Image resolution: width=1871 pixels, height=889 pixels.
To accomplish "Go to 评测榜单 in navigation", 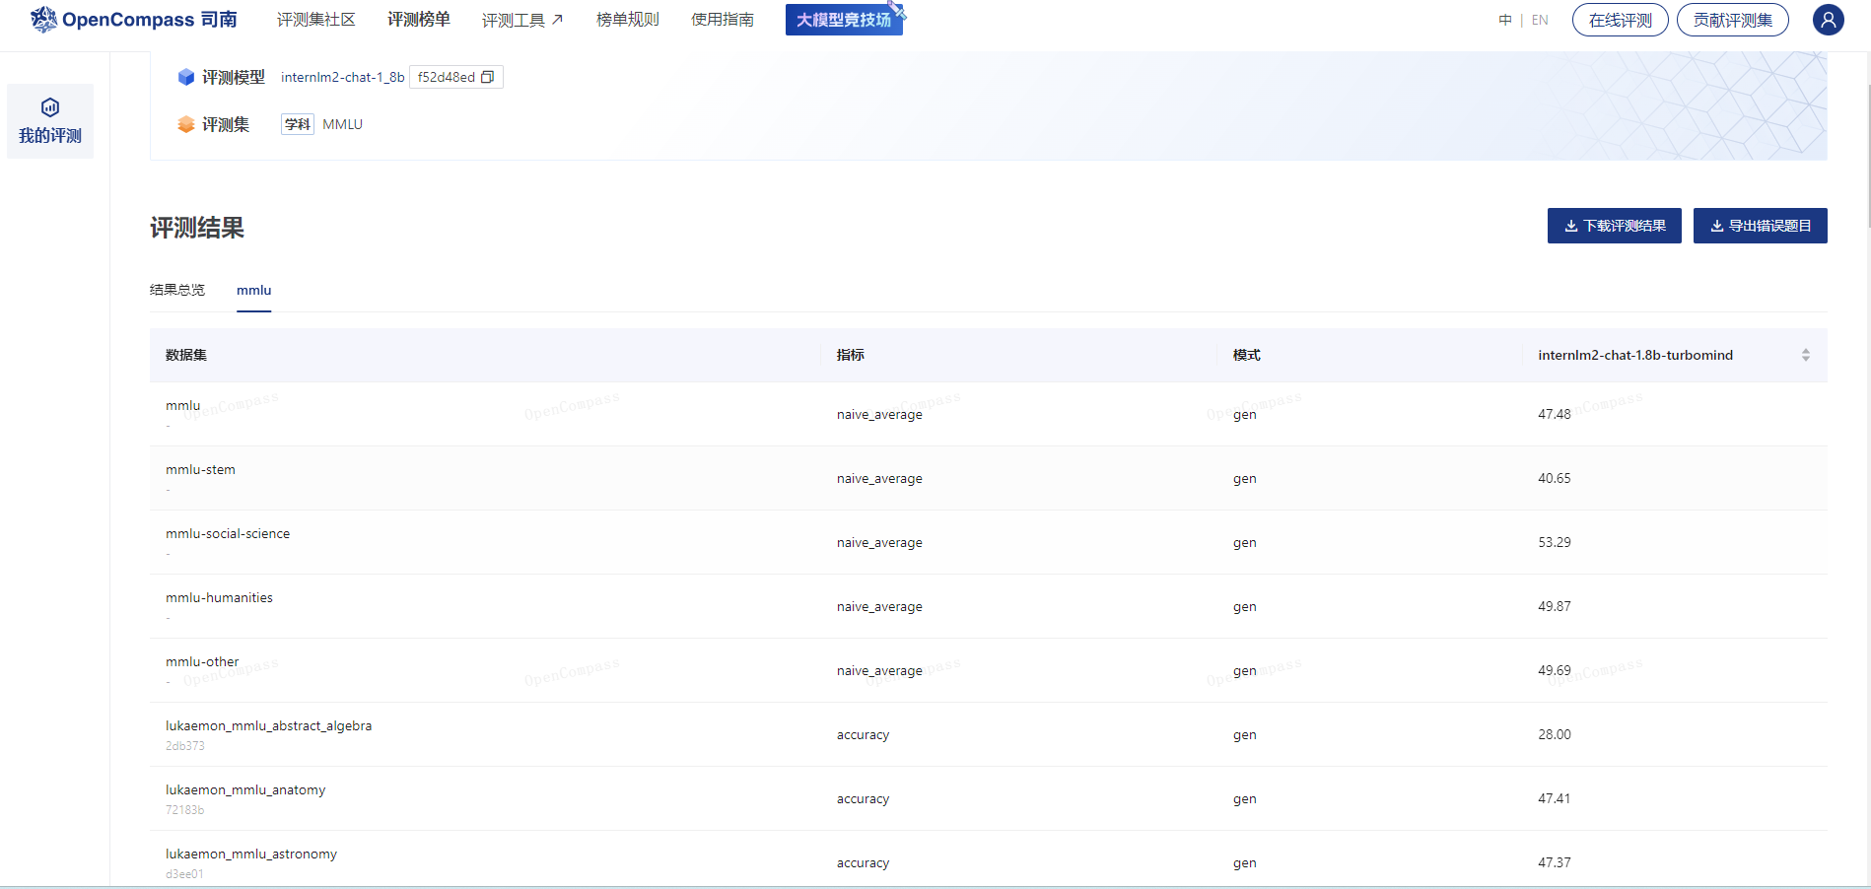I will pyautogui.click(x=418, y=20).
